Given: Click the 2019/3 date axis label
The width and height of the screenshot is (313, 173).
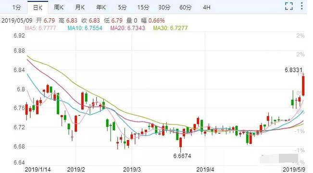Looking at the screenshot, I should [132, 170].
